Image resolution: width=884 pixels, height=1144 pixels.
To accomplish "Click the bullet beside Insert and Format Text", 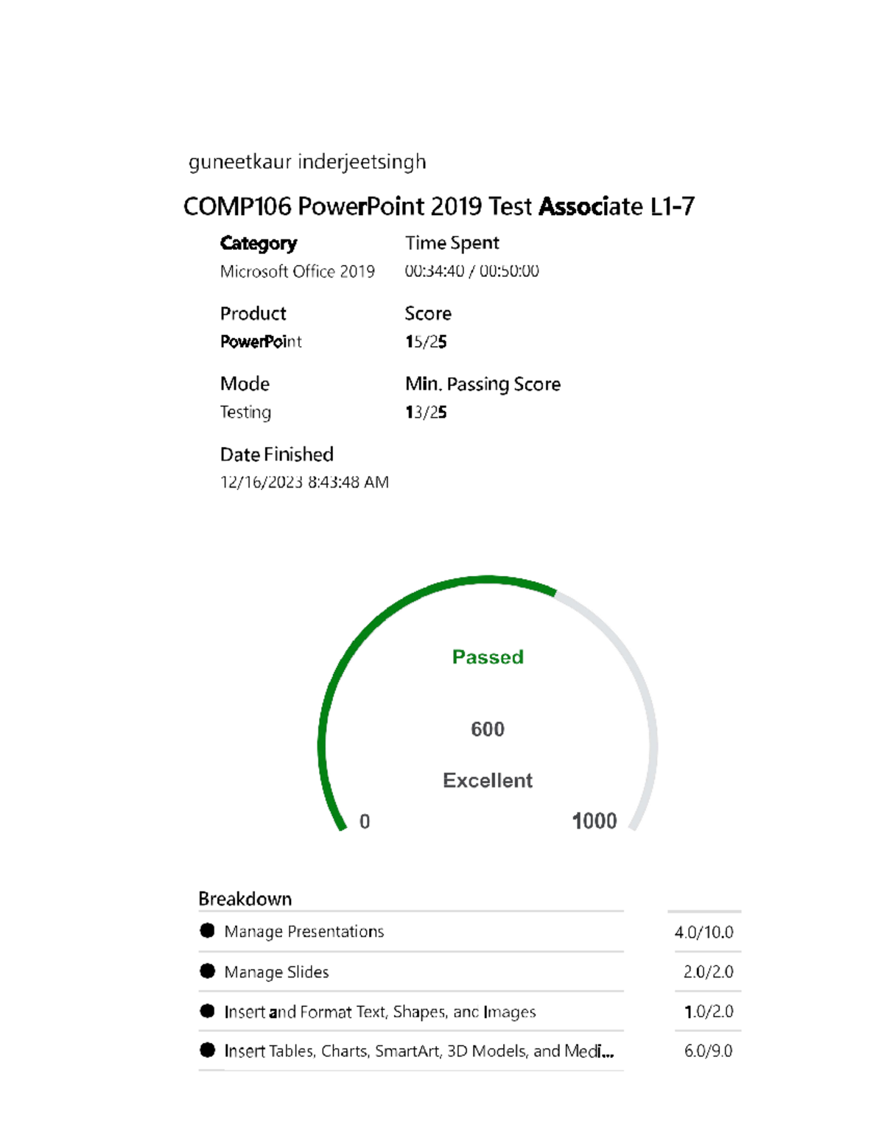I will pos(207,1011).
